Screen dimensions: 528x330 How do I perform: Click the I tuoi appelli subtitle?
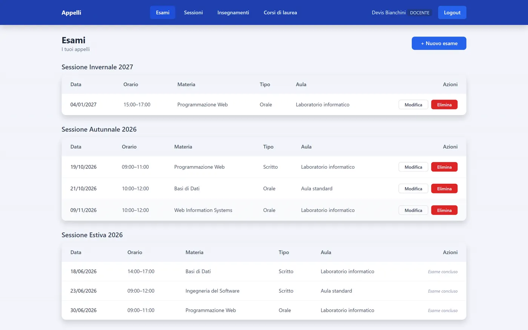[x=76, y=49]
